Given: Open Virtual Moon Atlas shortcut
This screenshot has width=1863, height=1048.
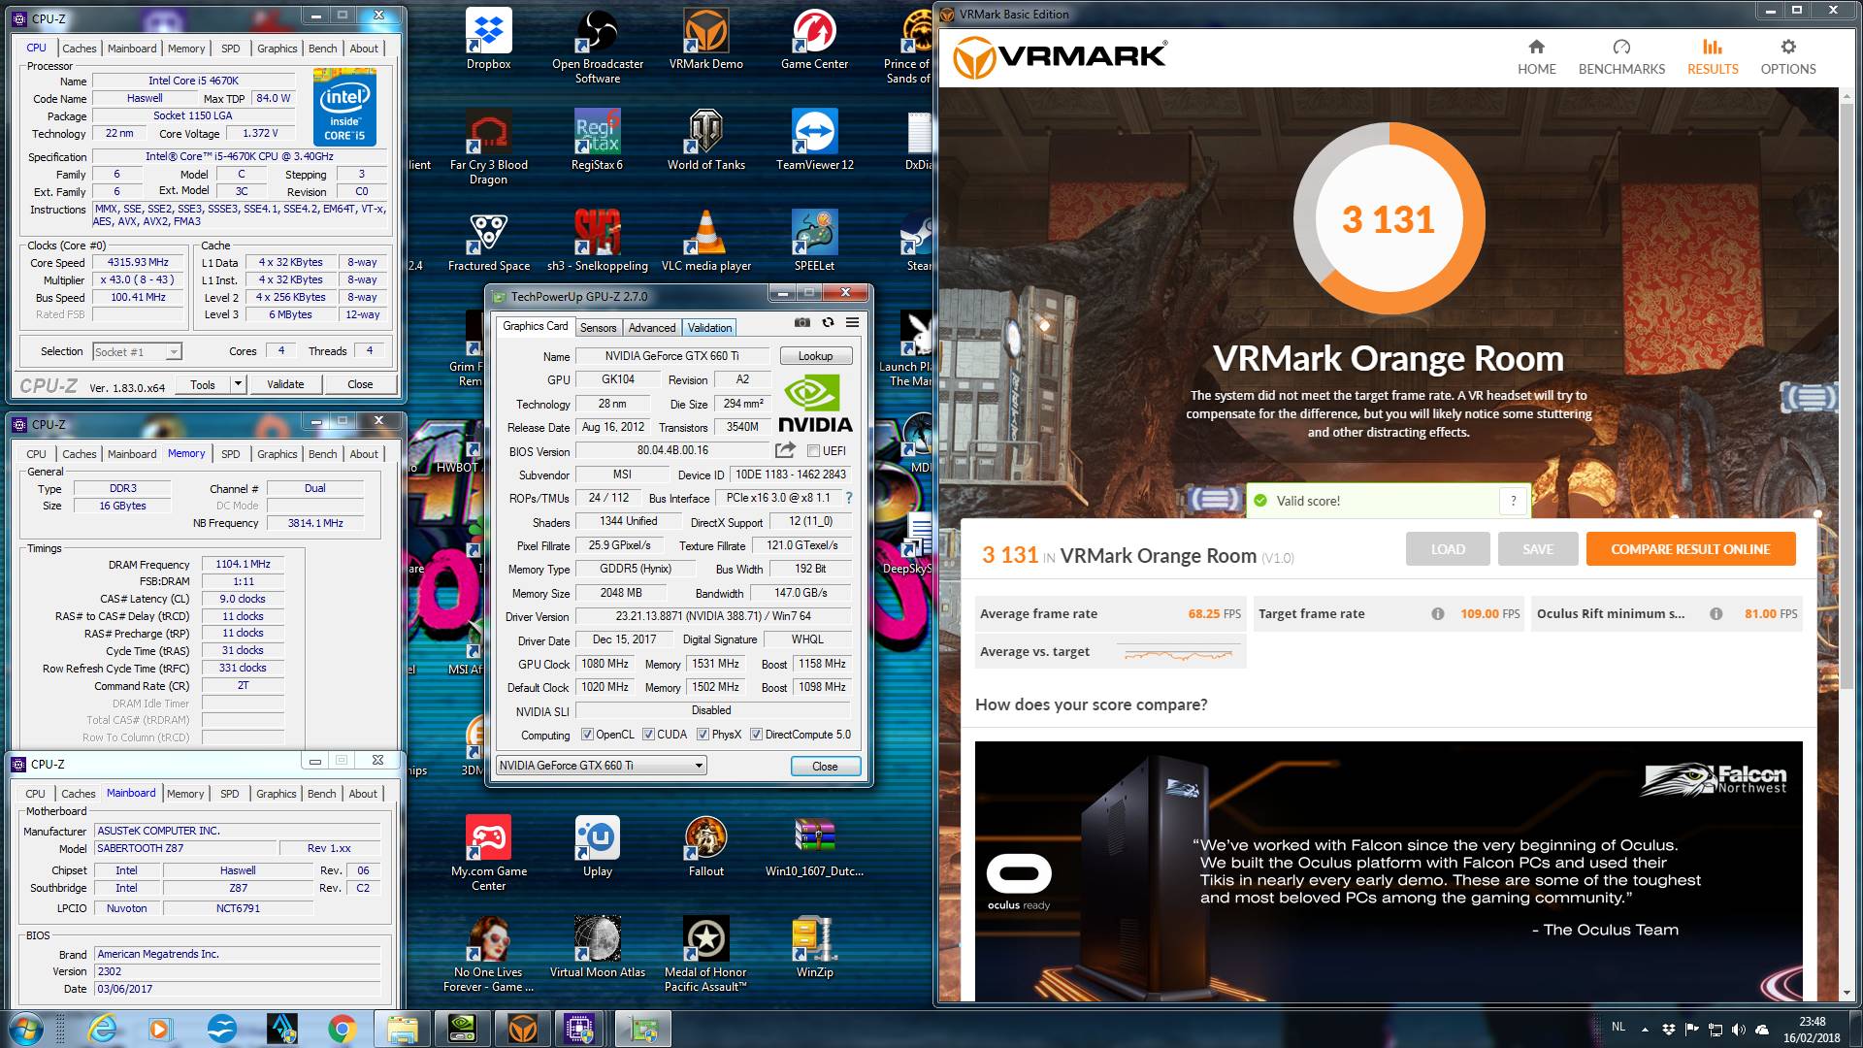Looking at the screenshot, I should coord(597,947).
